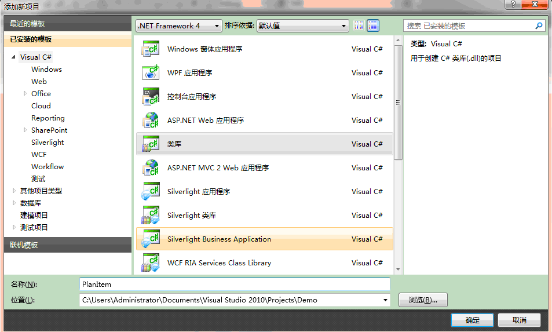552x332 pixels.
Task: Click the WPF 应用程序 template icon
Action: (151, 73)
